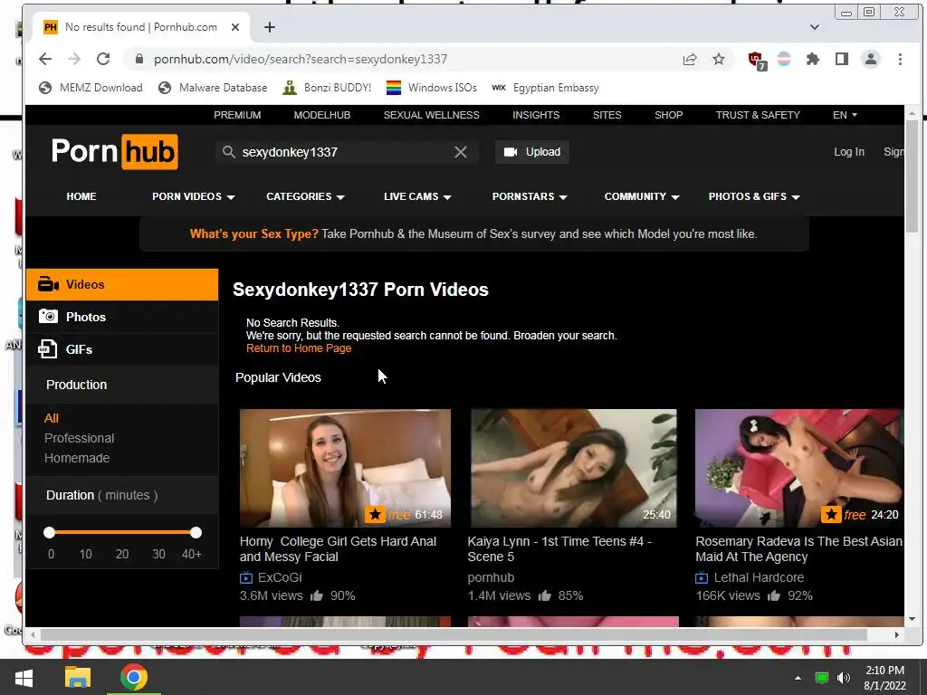Click the address bar URL

[x=301, y=59]
